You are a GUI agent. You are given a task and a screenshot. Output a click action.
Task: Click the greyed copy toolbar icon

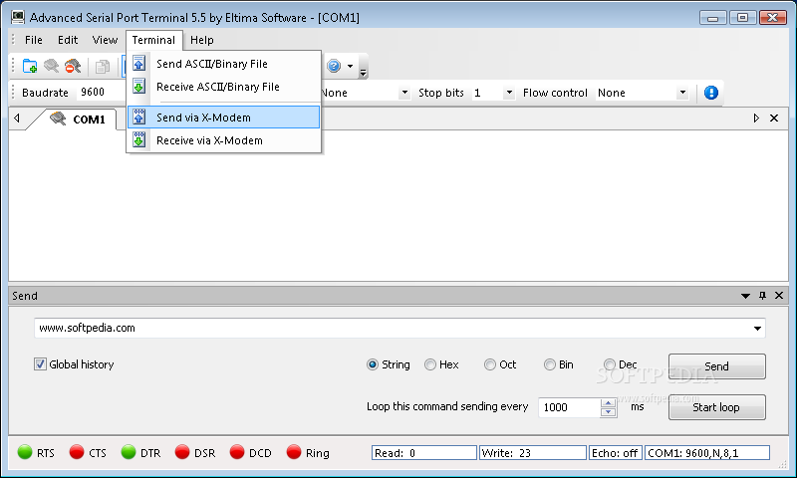click(x=103, y=67)
